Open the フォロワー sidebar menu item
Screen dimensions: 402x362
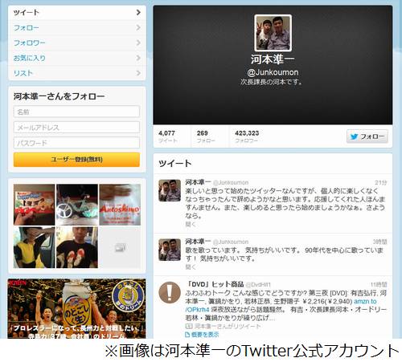tap(77, 43)
